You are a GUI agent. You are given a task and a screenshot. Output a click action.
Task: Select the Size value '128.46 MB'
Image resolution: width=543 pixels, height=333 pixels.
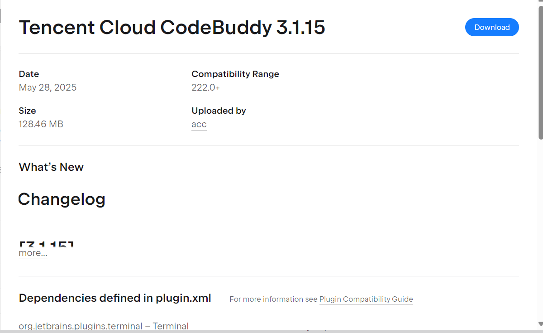click(41, 124)
